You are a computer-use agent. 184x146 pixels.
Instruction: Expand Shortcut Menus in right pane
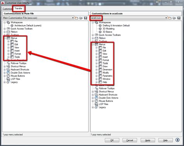(93, 92)
